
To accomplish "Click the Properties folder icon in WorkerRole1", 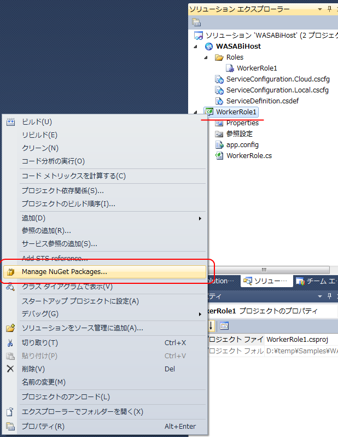I will tap(219, 123).
